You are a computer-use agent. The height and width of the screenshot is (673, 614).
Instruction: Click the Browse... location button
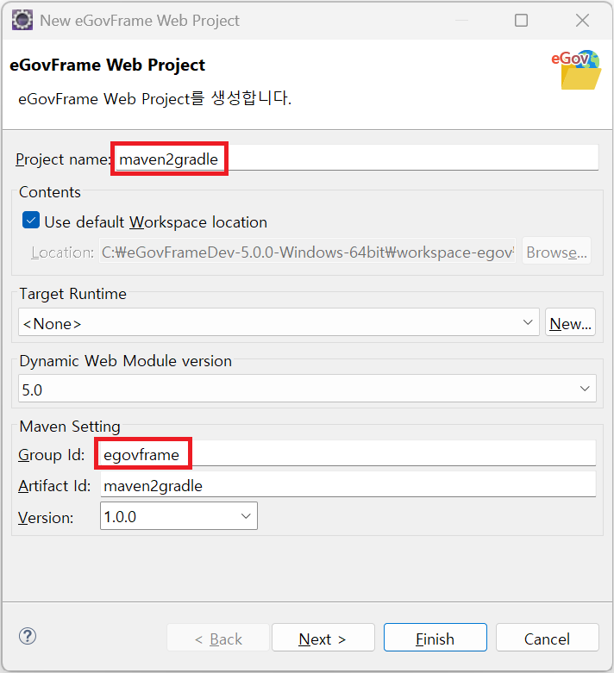click(556, 252)
